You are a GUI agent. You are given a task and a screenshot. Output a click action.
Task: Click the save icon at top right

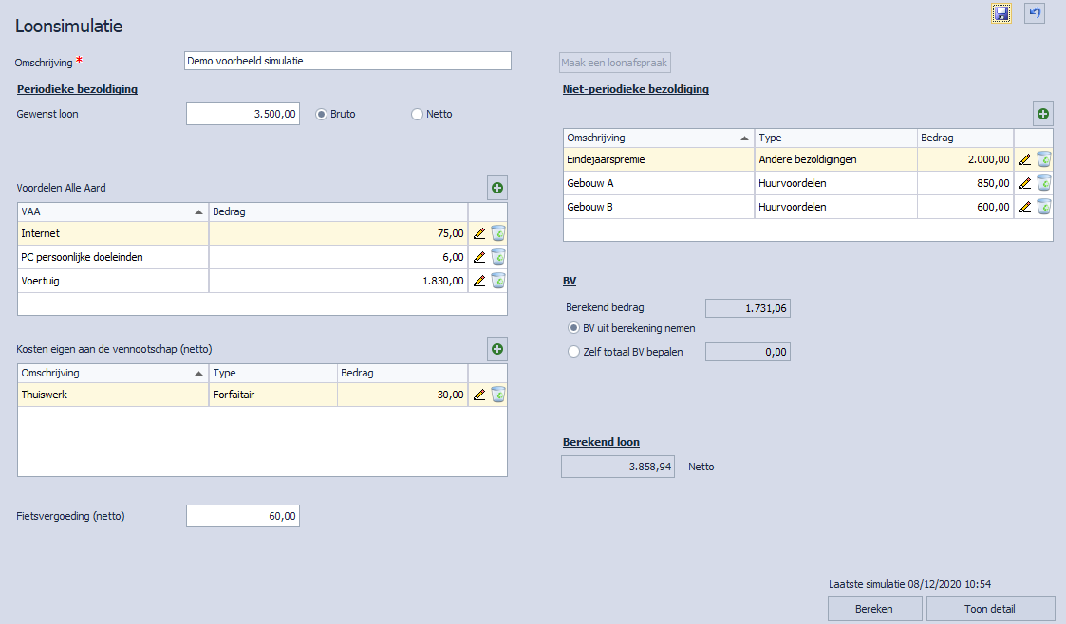tap(1001, 13)
